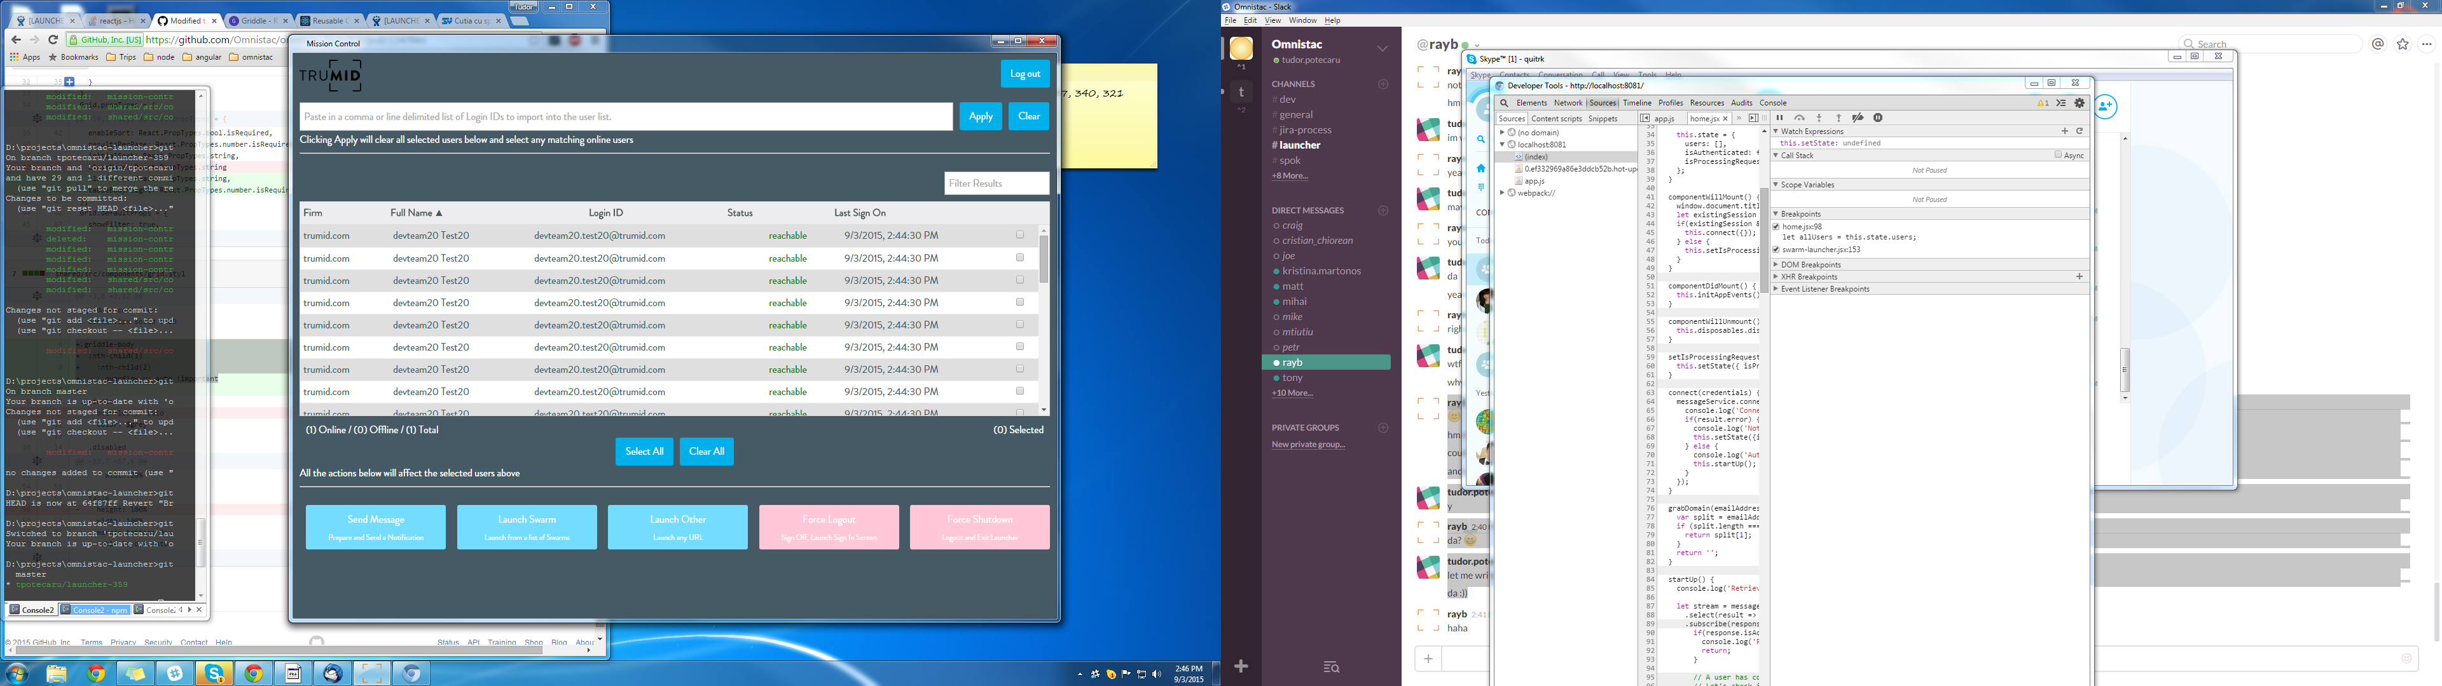Click Slack attach plus icon in message box
This screenshot has width=2442, height=686.
coord(1428,659)
